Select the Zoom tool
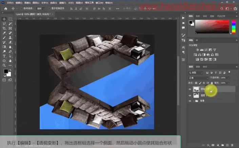The height and width of the screenshot is (148, 239). (x=4, y=65)
